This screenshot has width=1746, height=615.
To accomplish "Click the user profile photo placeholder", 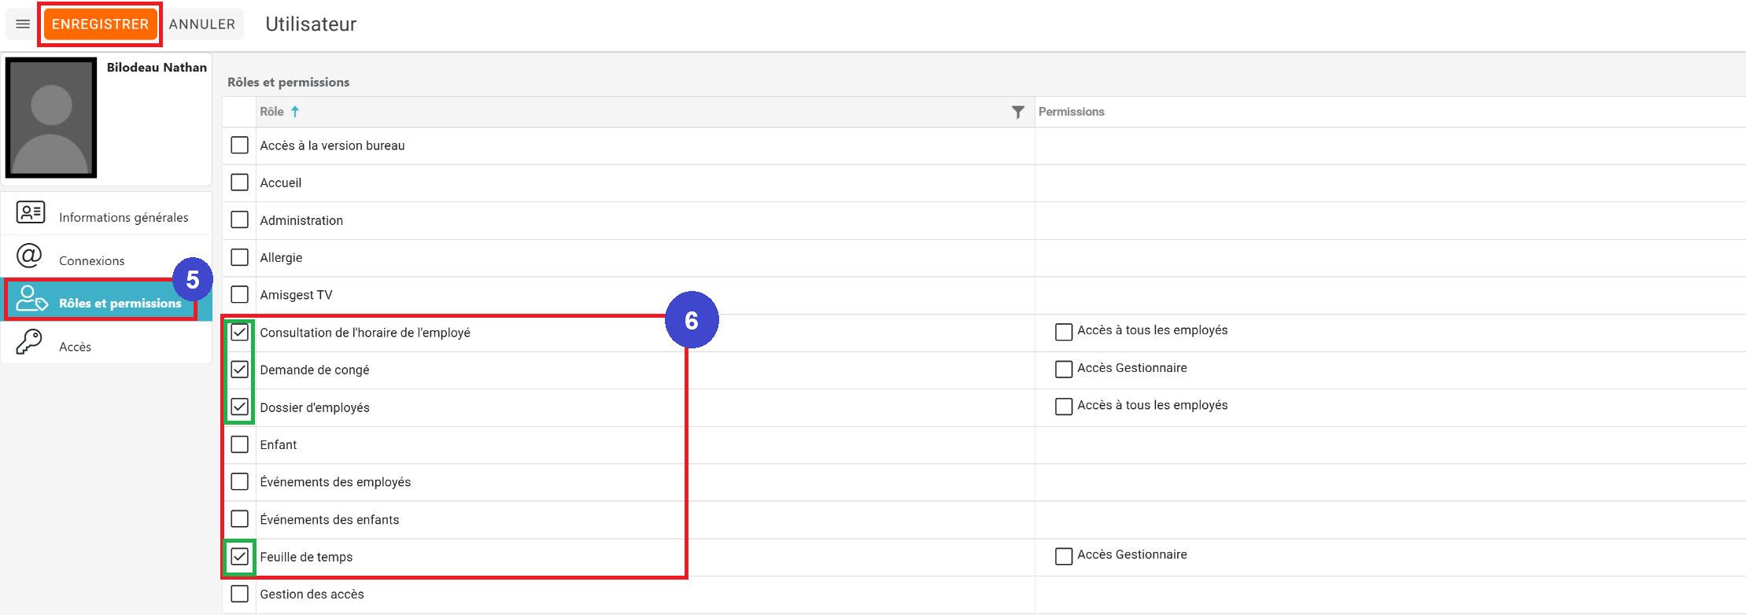I will tap(51, 117).
